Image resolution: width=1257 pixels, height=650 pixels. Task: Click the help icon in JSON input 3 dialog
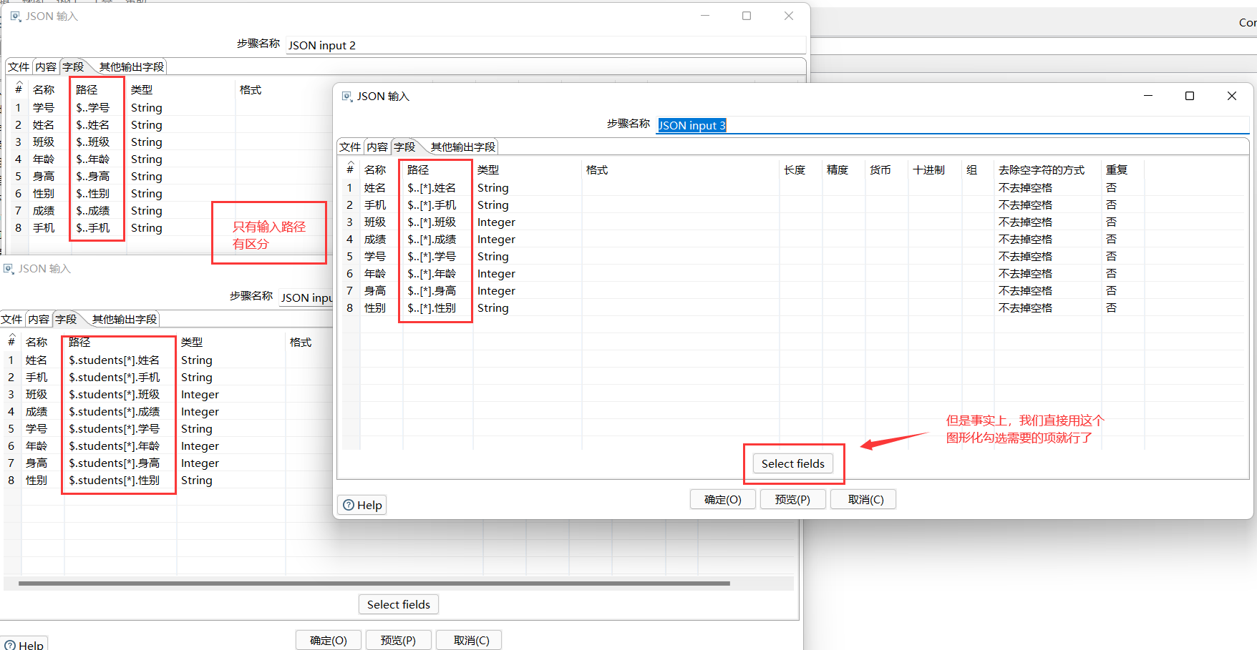point(349,505)
